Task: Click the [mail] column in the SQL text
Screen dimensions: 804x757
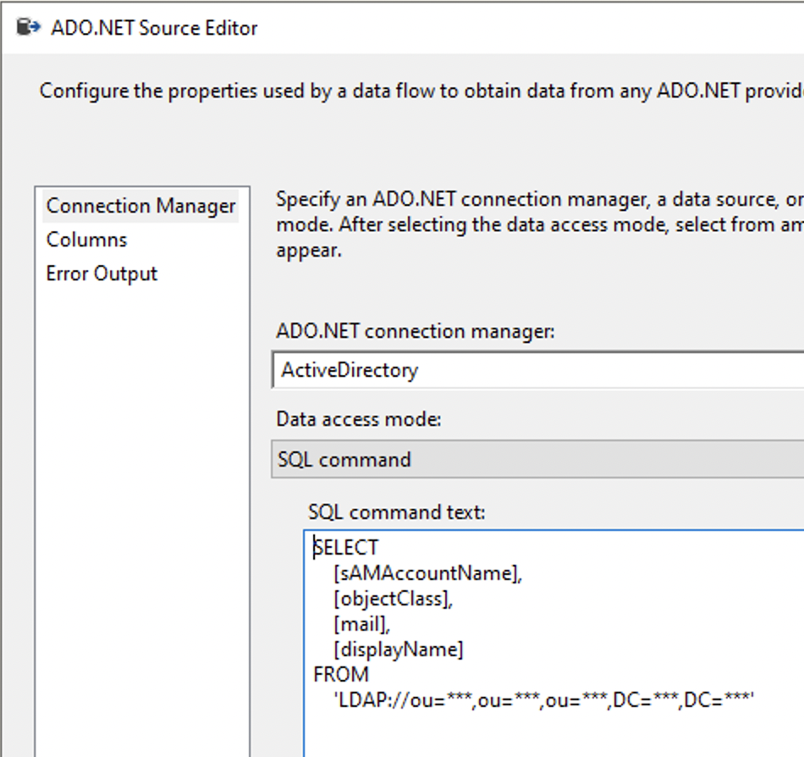Action: [361, 624]
